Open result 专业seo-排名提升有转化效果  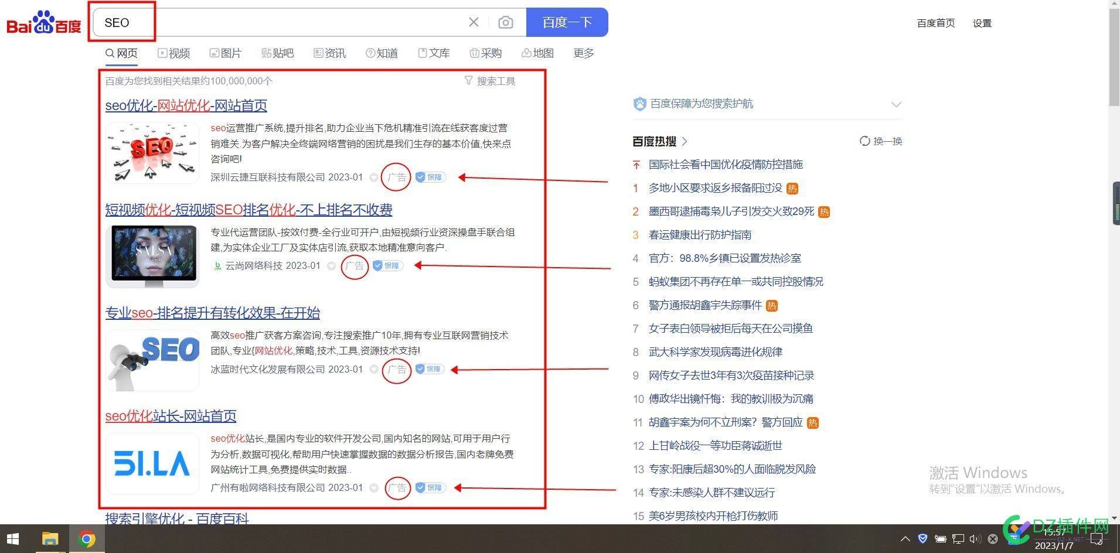(x=213, y=313)
